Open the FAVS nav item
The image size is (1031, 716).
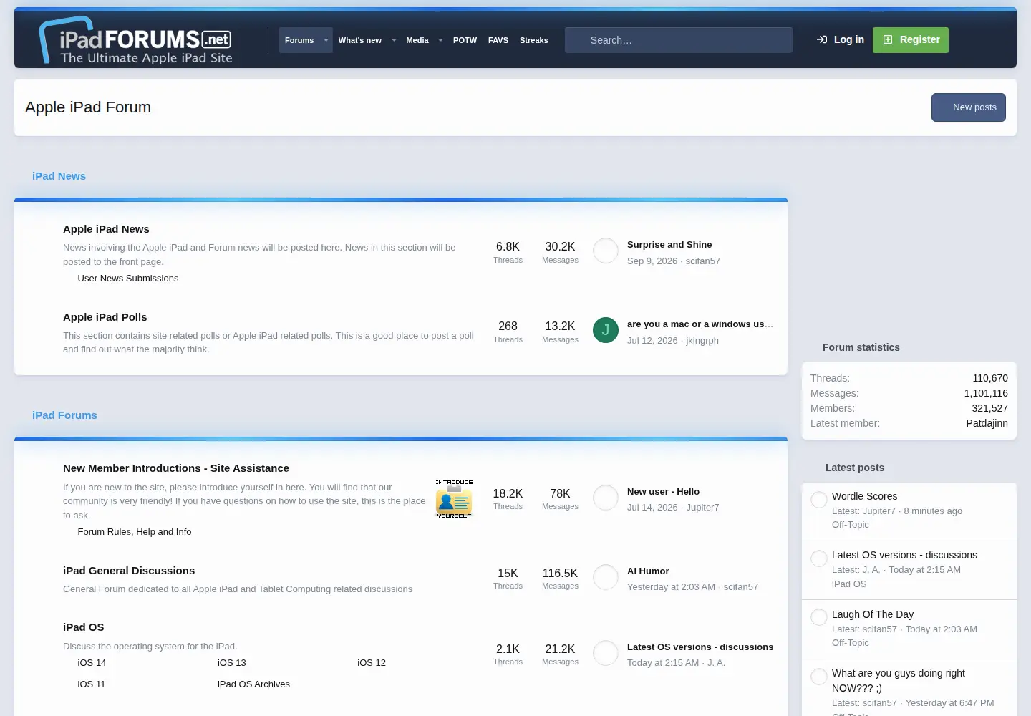(x=498, y=40)
